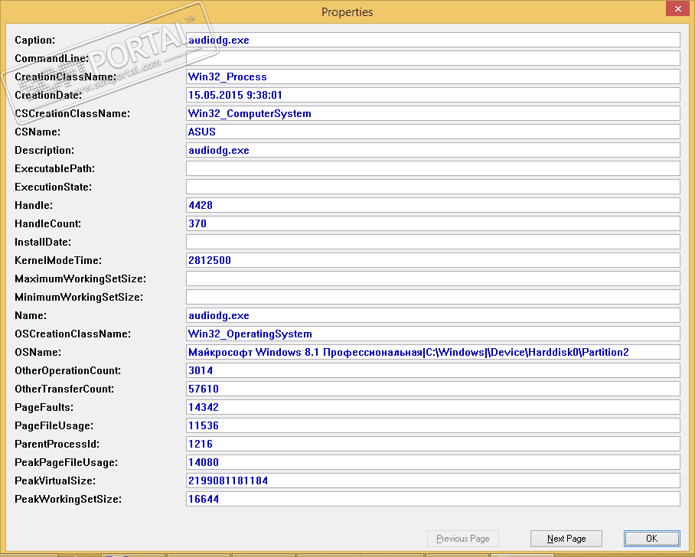Click the PeakWorkingSetSize field 16644
This screenshot has width=695, height=557.
(x=433, y=499)
